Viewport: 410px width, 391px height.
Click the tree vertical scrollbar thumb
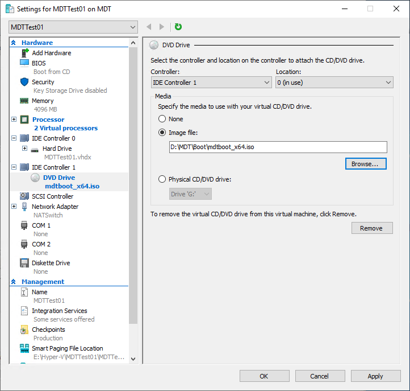[x=133, y=186]
